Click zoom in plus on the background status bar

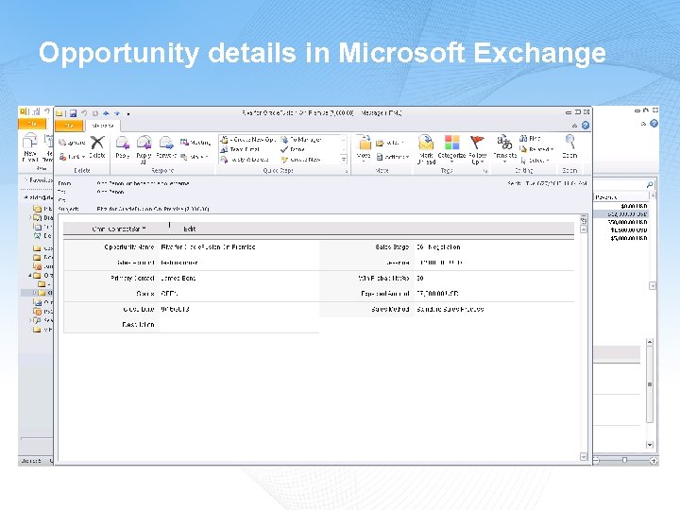tap(654, 461)
